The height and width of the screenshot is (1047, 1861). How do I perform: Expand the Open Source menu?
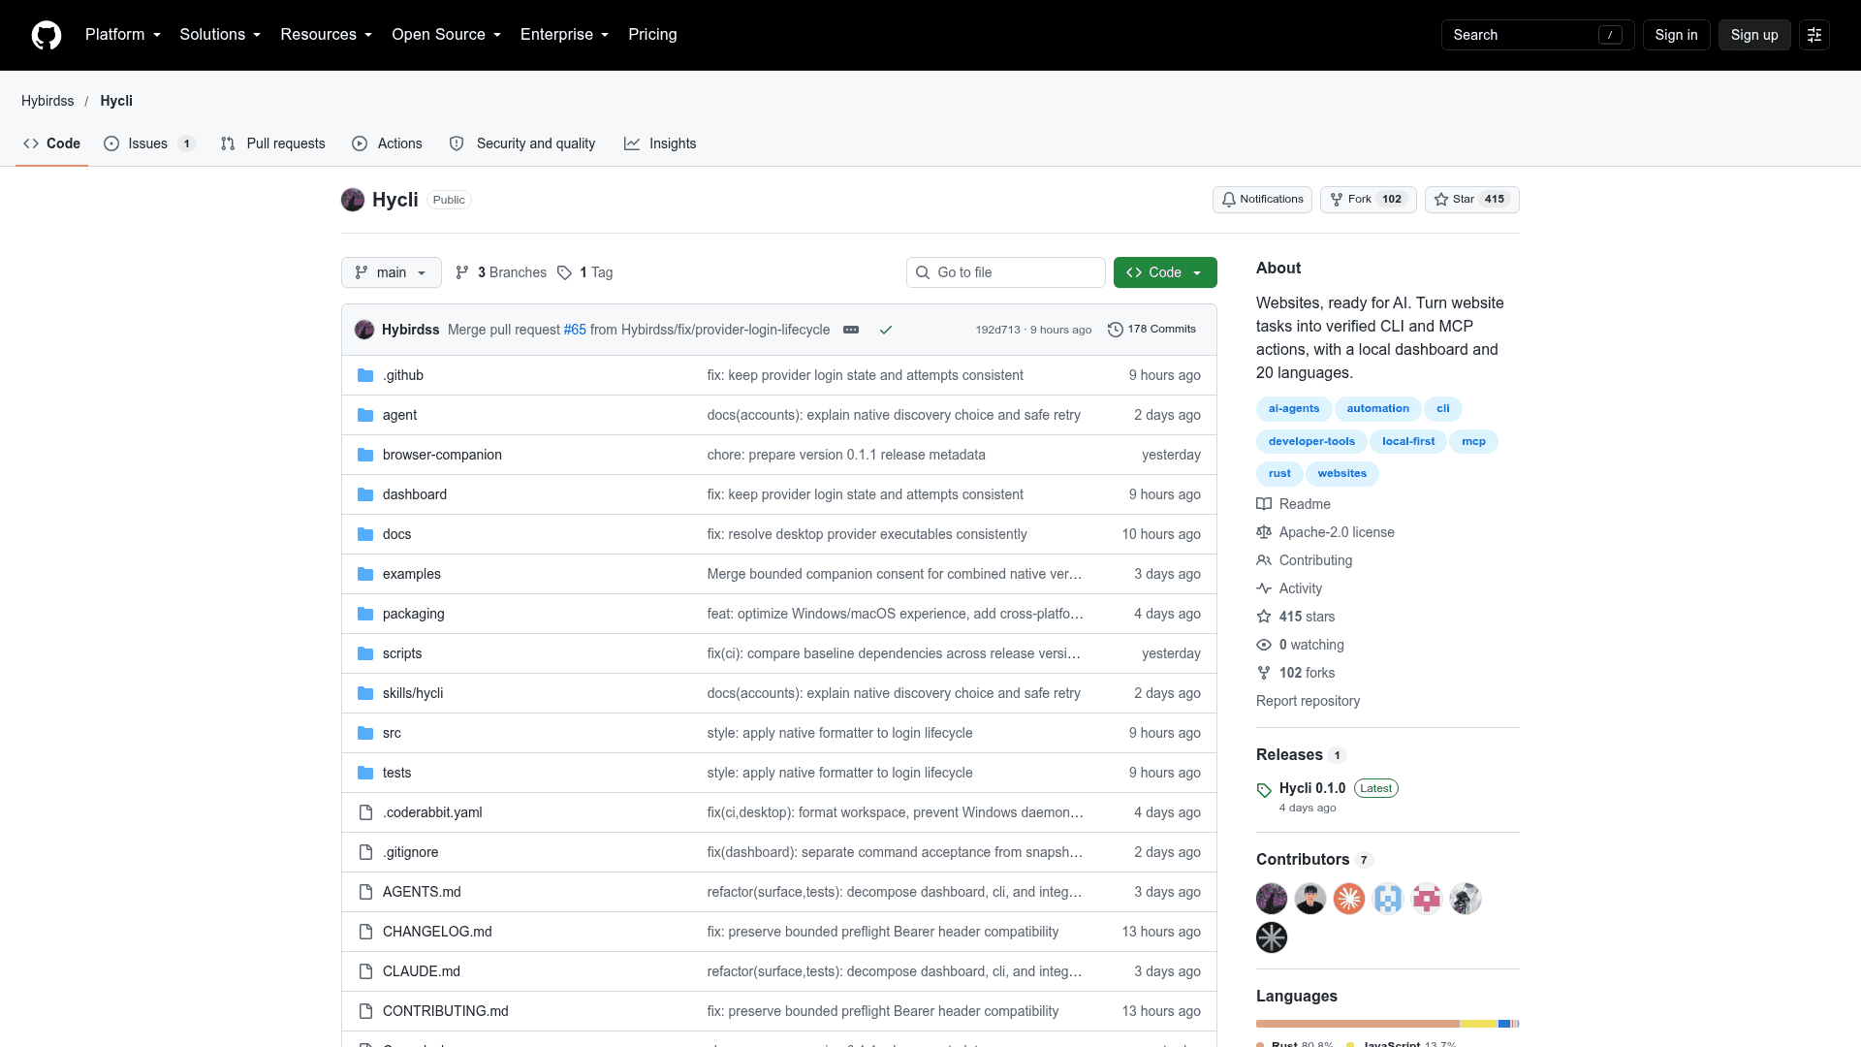point(447,35)
